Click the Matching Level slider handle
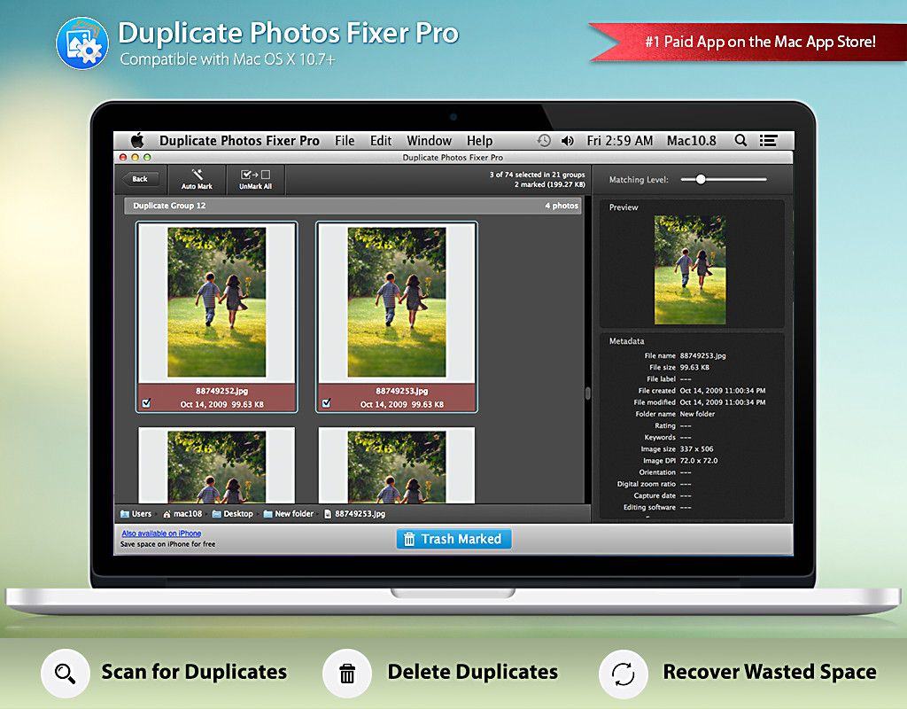Viewport: 907px width, 709px height. [x=701, y=179]
